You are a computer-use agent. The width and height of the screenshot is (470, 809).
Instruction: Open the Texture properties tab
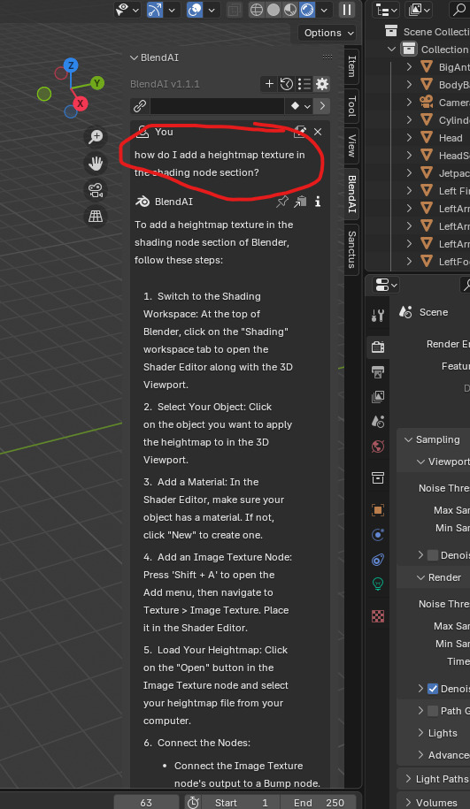coord(378,616)
